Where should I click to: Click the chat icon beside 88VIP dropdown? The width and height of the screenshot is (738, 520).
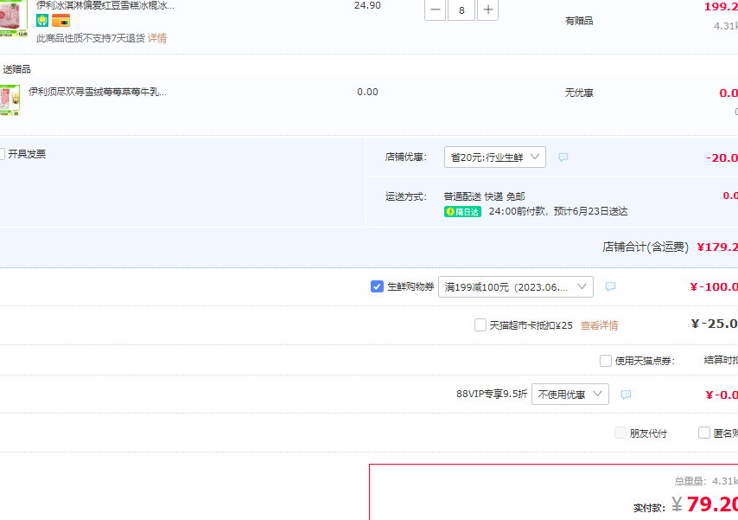pyautogui.click(x=626, y=395)
